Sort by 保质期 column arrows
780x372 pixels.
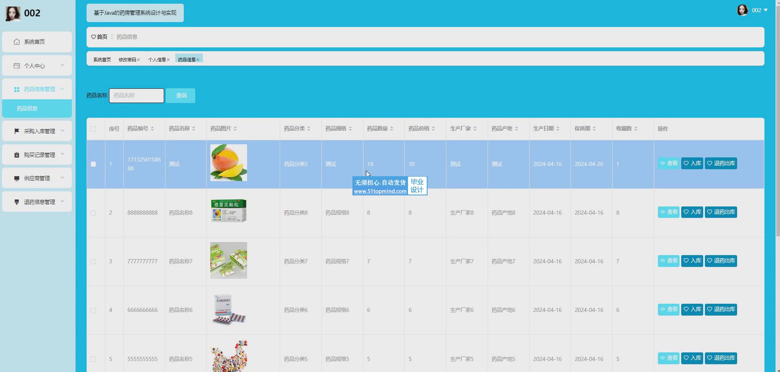(594, 128)
